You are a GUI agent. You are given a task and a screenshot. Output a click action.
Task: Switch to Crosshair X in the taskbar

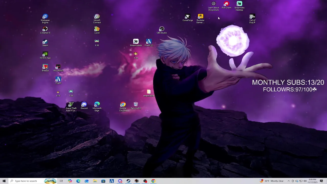coord(137,181)
